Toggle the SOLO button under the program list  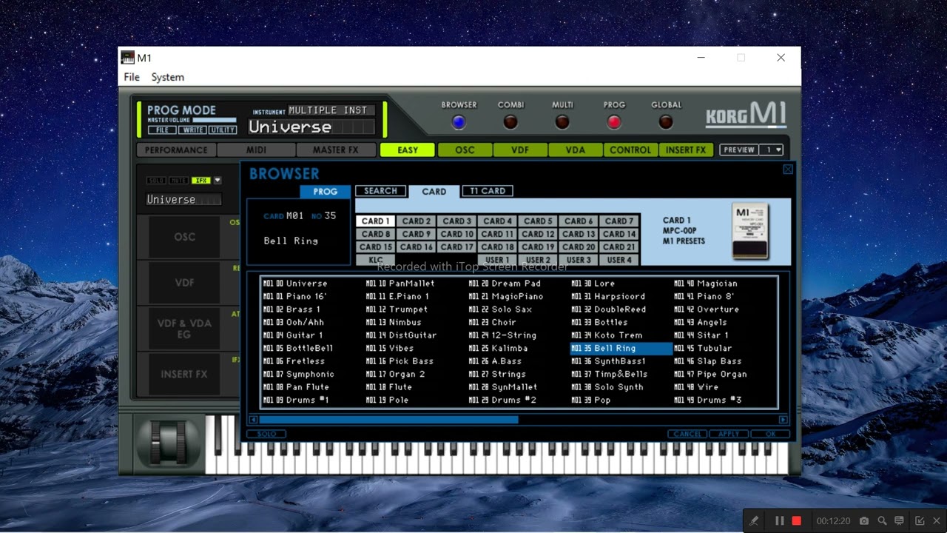266,434
